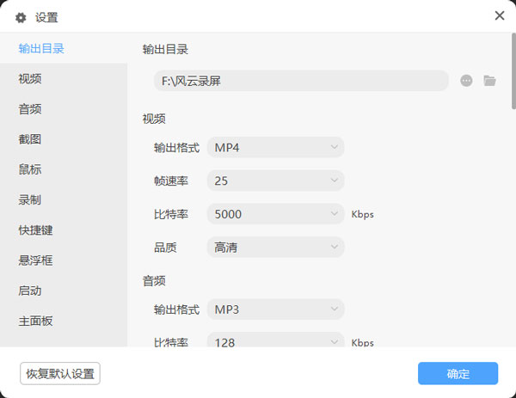Image resolution: width=516 pixels, height=398 pixels.
Task: Open the frame rate 25 dropdown
Action: tap(275, 181)
